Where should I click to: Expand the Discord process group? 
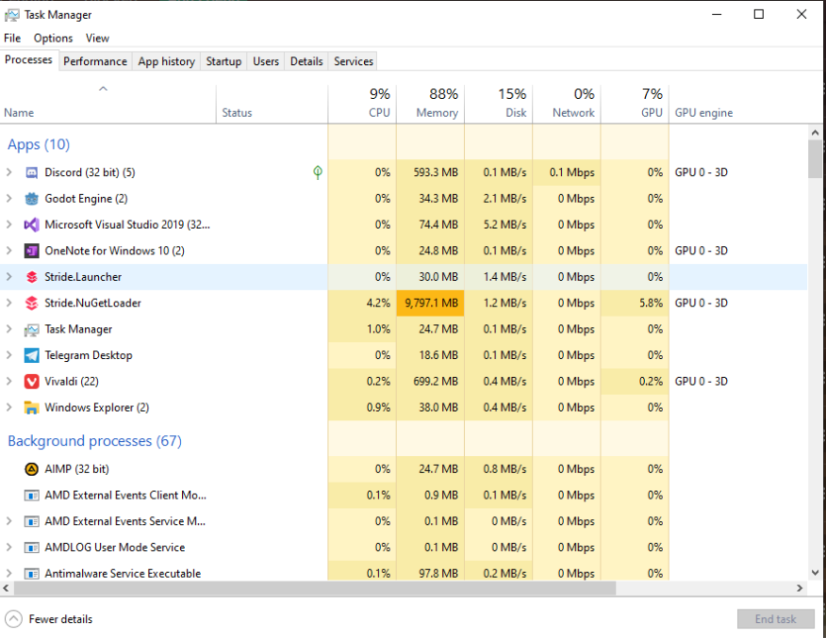click(8, 172)
